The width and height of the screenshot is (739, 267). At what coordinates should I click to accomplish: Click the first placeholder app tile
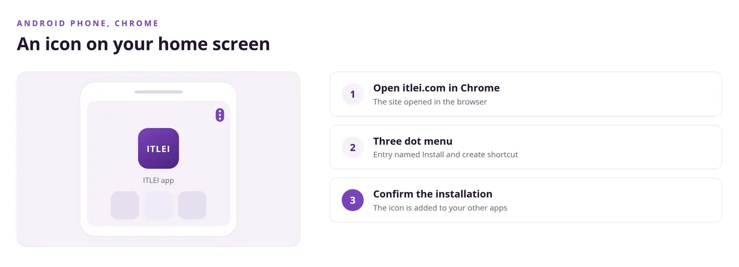click(x=125, y=205)
